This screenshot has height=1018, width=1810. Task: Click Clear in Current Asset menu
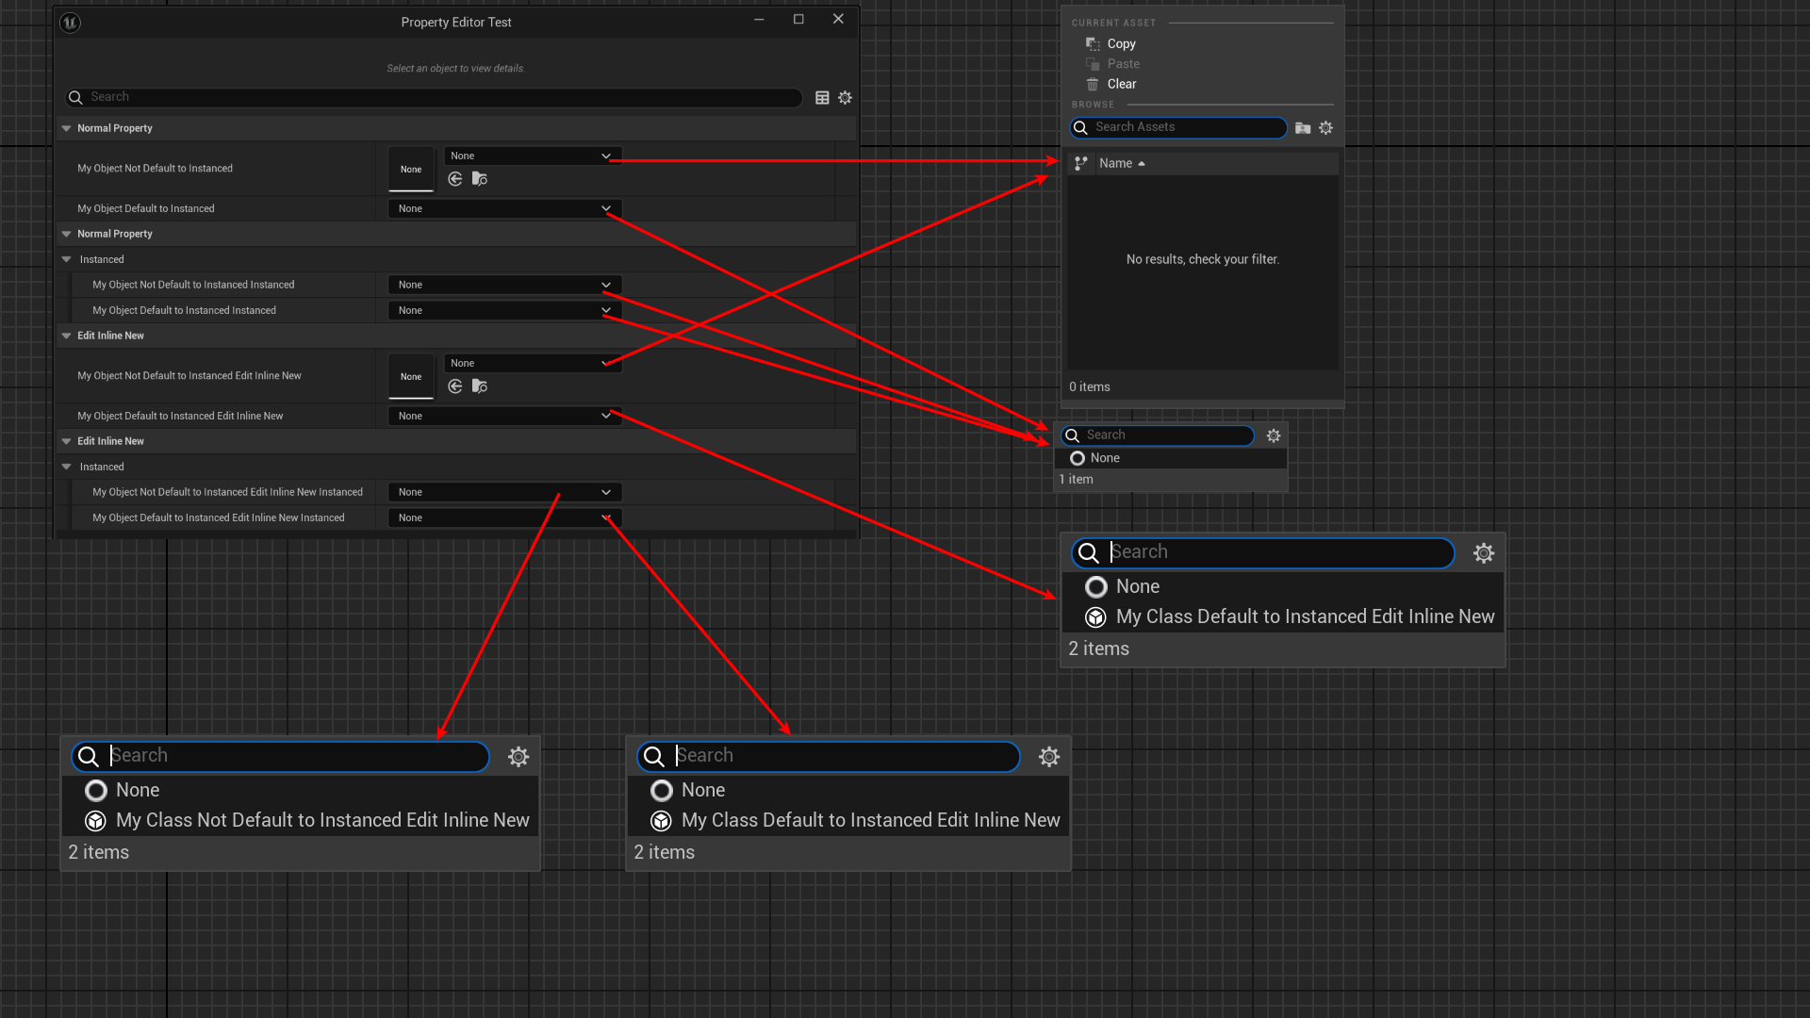point(1121,84)
